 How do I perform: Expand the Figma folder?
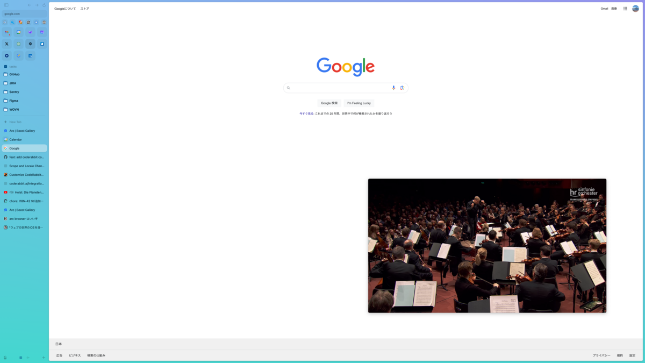click(x=25, y=101)
